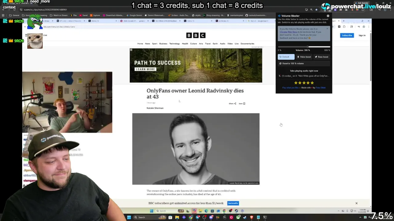The width and height of the screenshot is (394, 221).
Task: Open the Travel section in BBC navigation
Action: tap(208, 44)
